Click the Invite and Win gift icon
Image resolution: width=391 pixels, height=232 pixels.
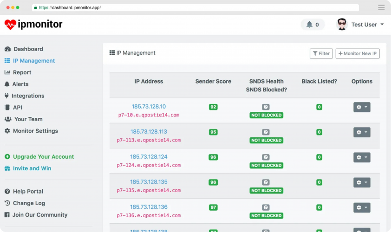tap(7, 168)
